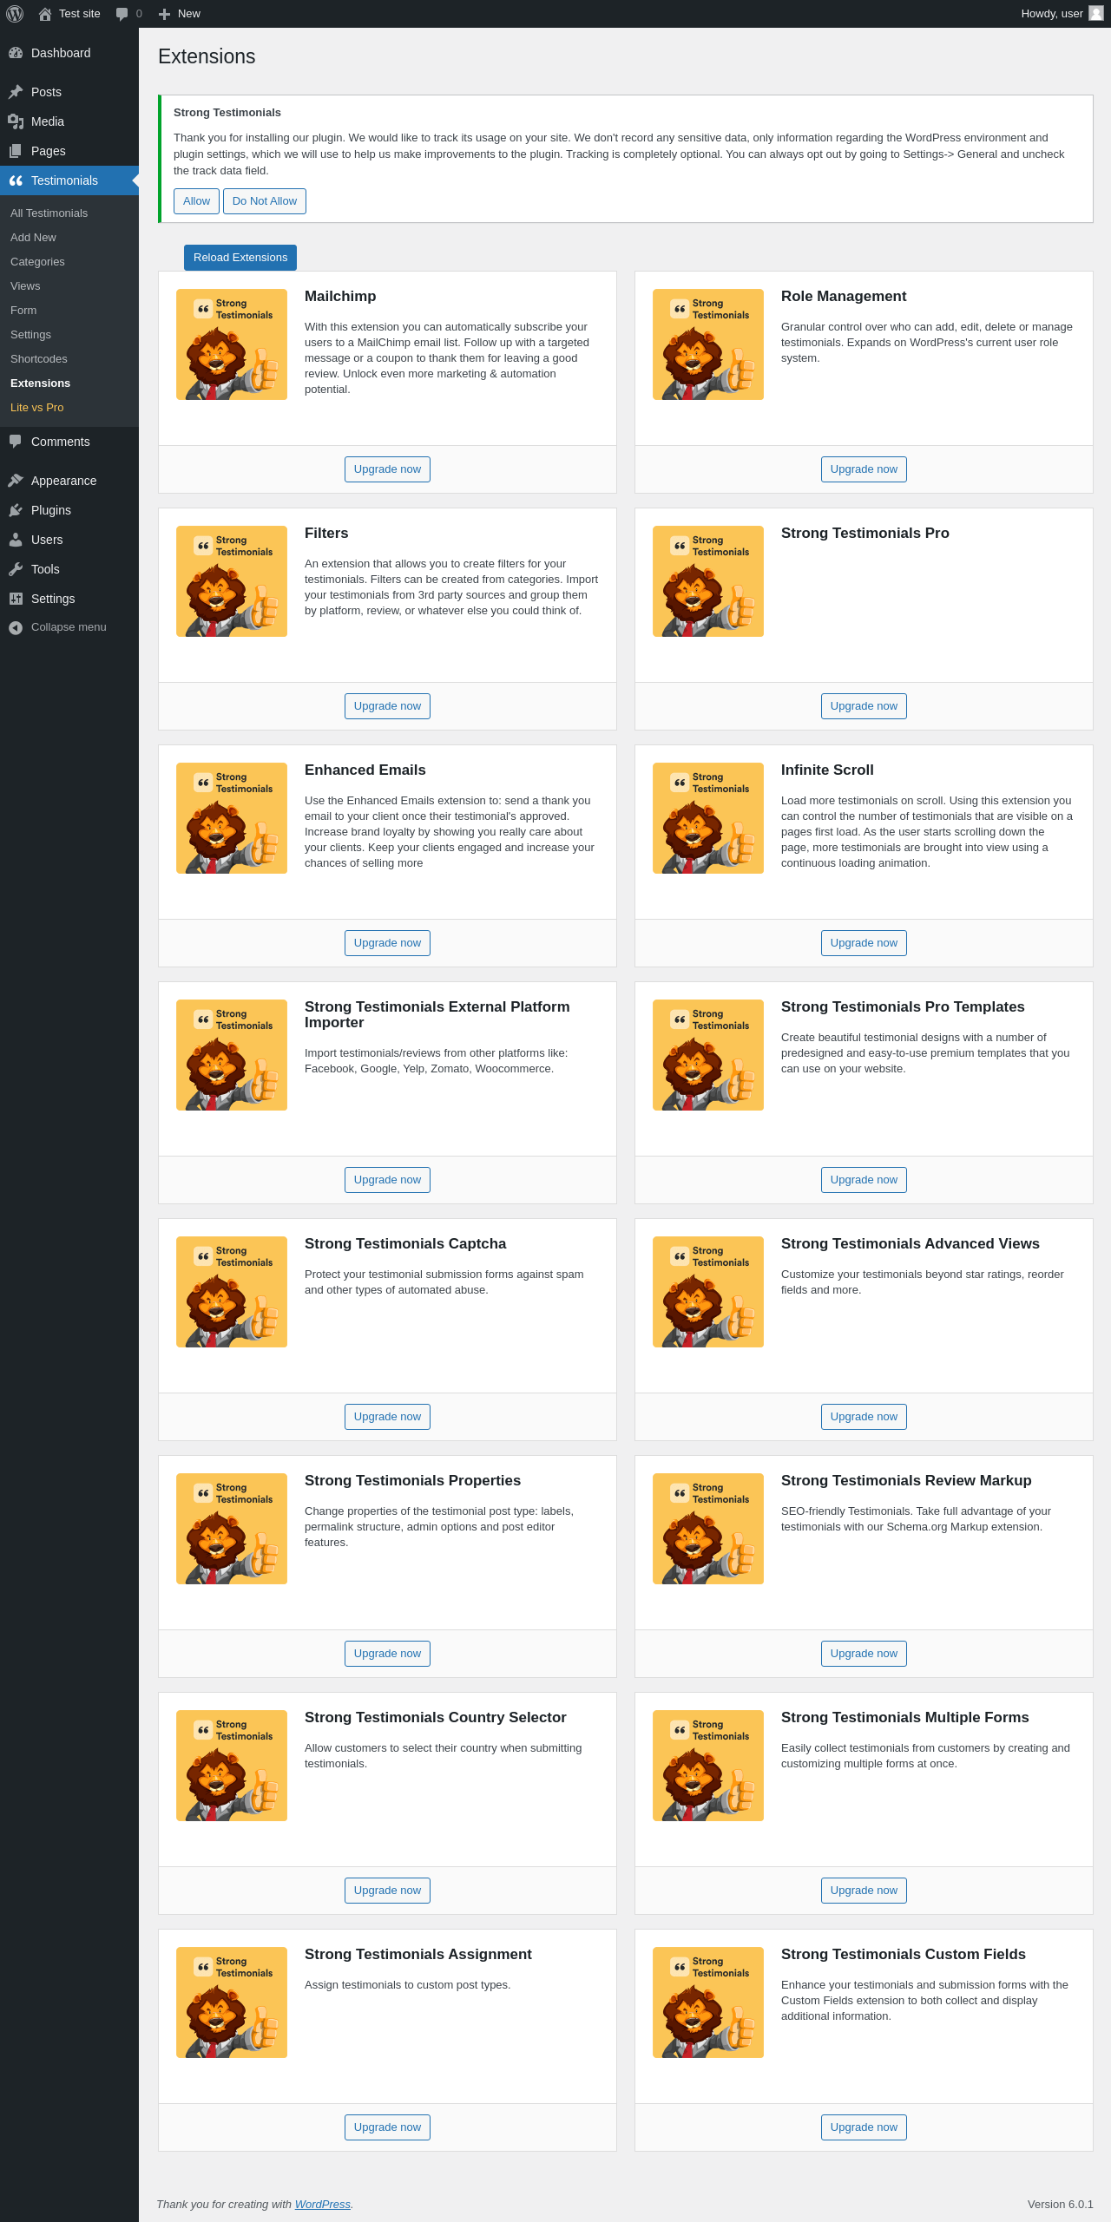This screenshot has height=2222, width=1111.
Task: Upgrade now for Review Markup extension
Action: [864, 1654]
